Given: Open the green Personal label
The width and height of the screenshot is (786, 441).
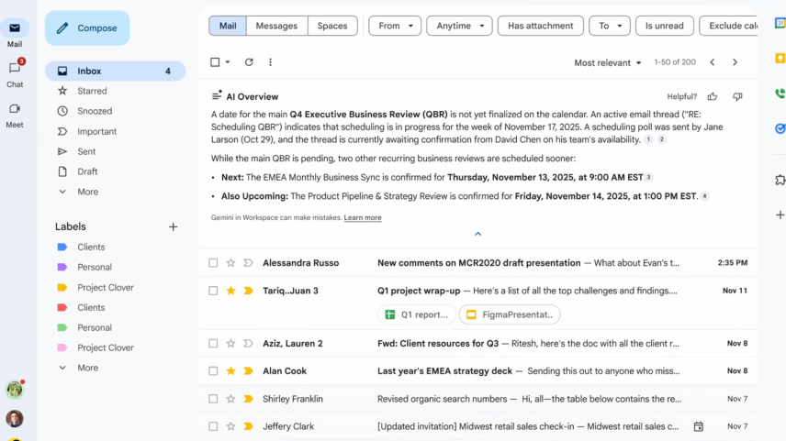Looking at the screenshot, I should (95, 328).
